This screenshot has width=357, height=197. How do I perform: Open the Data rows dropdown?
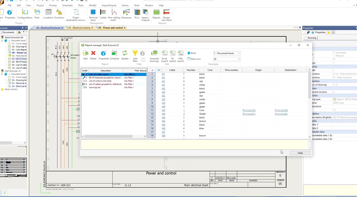click(226, 59)
